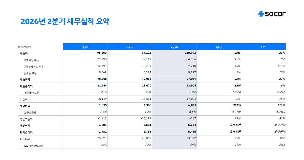This screenshot has width=304, height=160.
Task: Click the YoY column header
Action: [x=263, y=47]
